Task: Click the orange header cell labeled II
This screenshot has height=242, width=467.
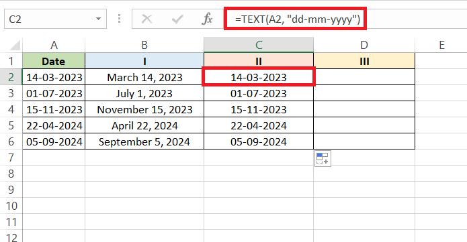Action: 259,61
